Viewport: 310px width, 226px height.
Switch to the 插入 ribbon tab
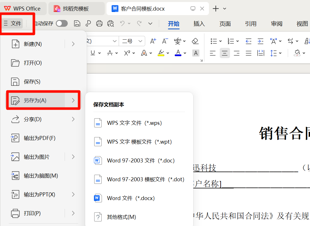199,24
